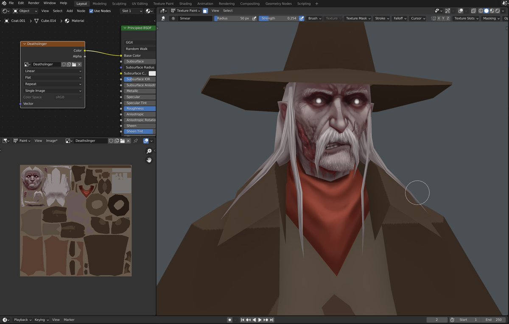Adjust the brush Strength slider
Screen dimensions: 509x324
click(278, 18)
